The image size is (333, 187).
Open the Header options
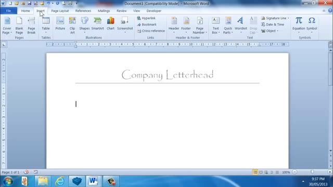(174, 25)
